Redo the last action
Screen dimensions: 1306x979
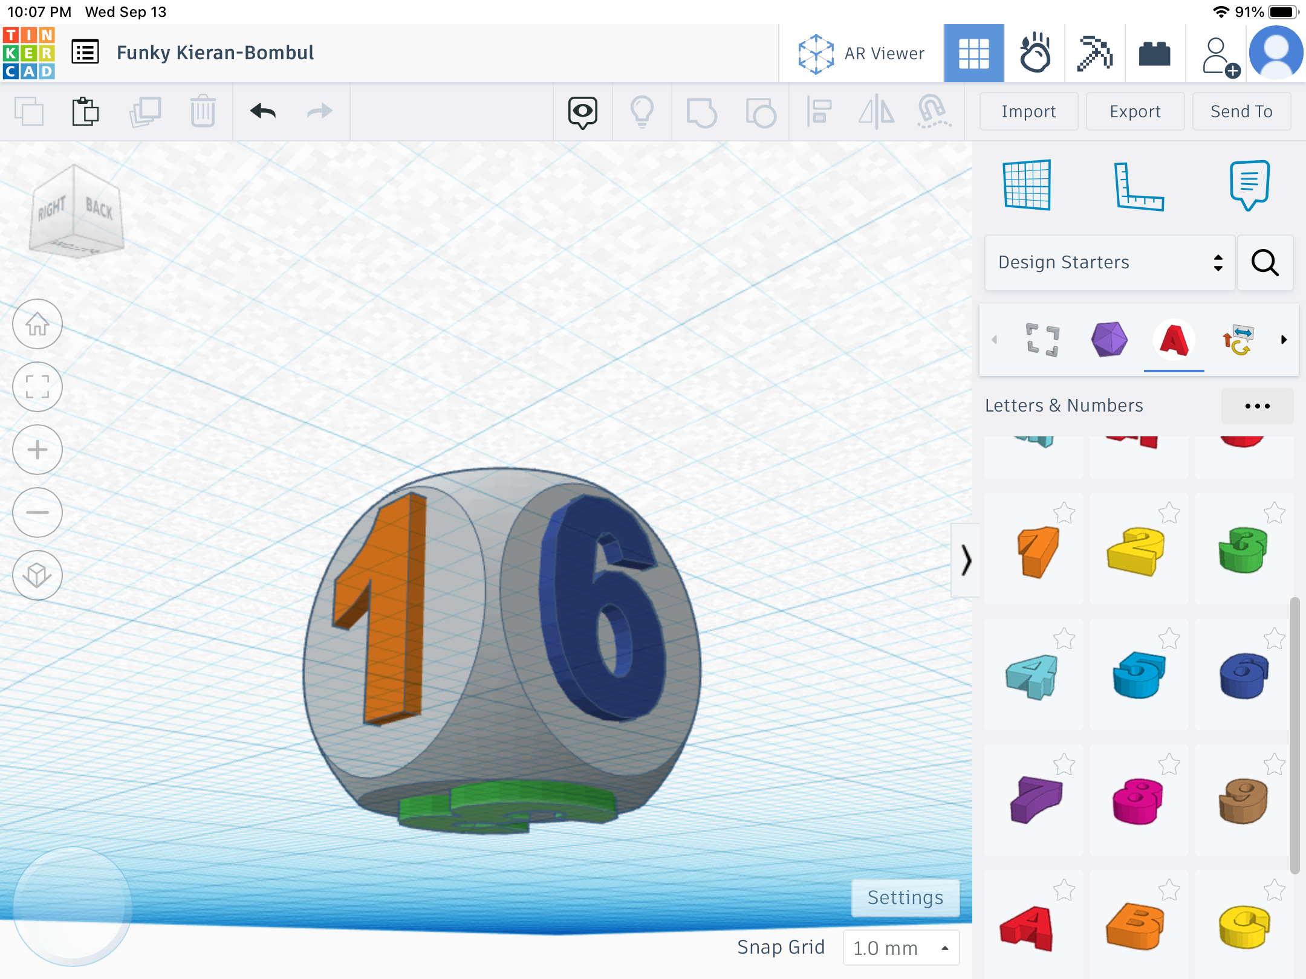tap(320, 111)
